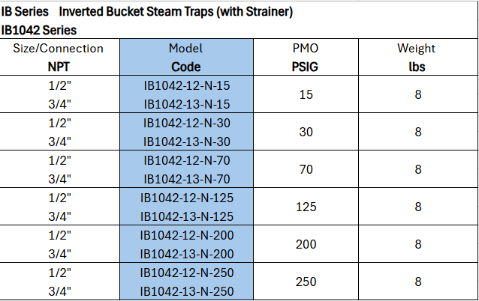This screenshot has width=479, height=301.
Task: Select model code IB1042-13-N-250
Action: coord(186,291)
